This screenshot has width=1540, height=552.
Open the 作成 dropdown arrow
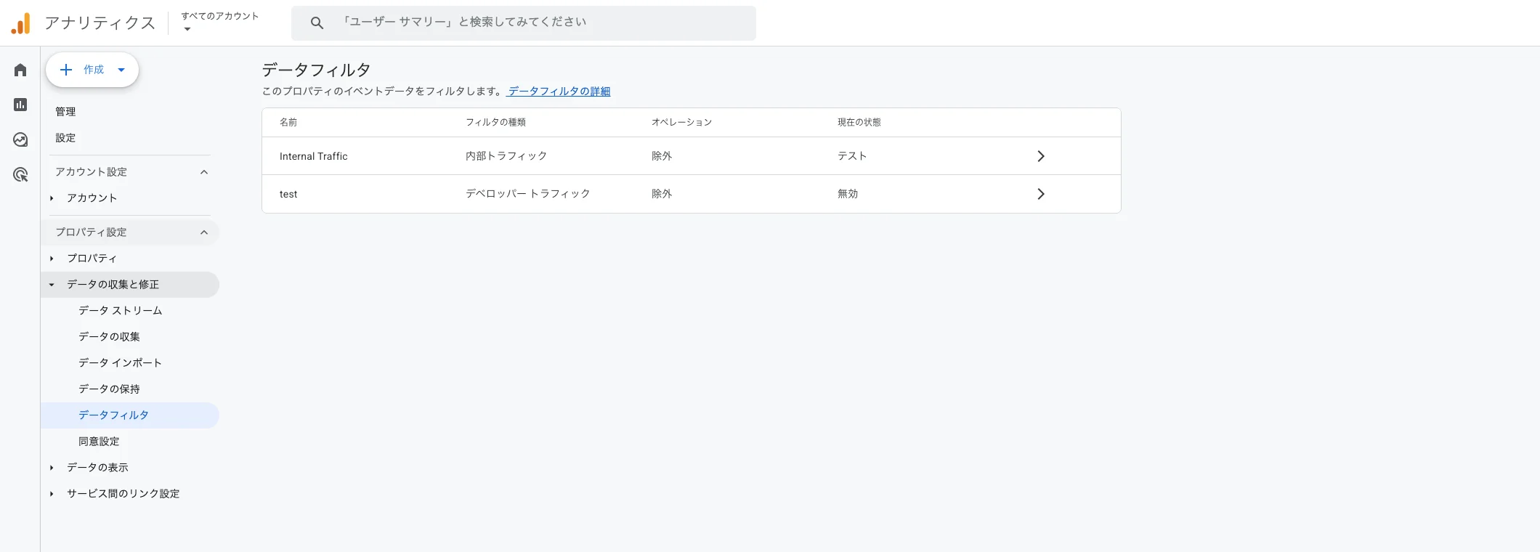(x=121, y=70)
